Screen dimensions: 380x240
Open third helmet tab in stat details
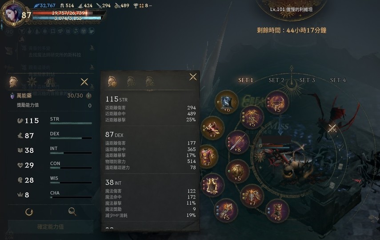pos(149,82)
